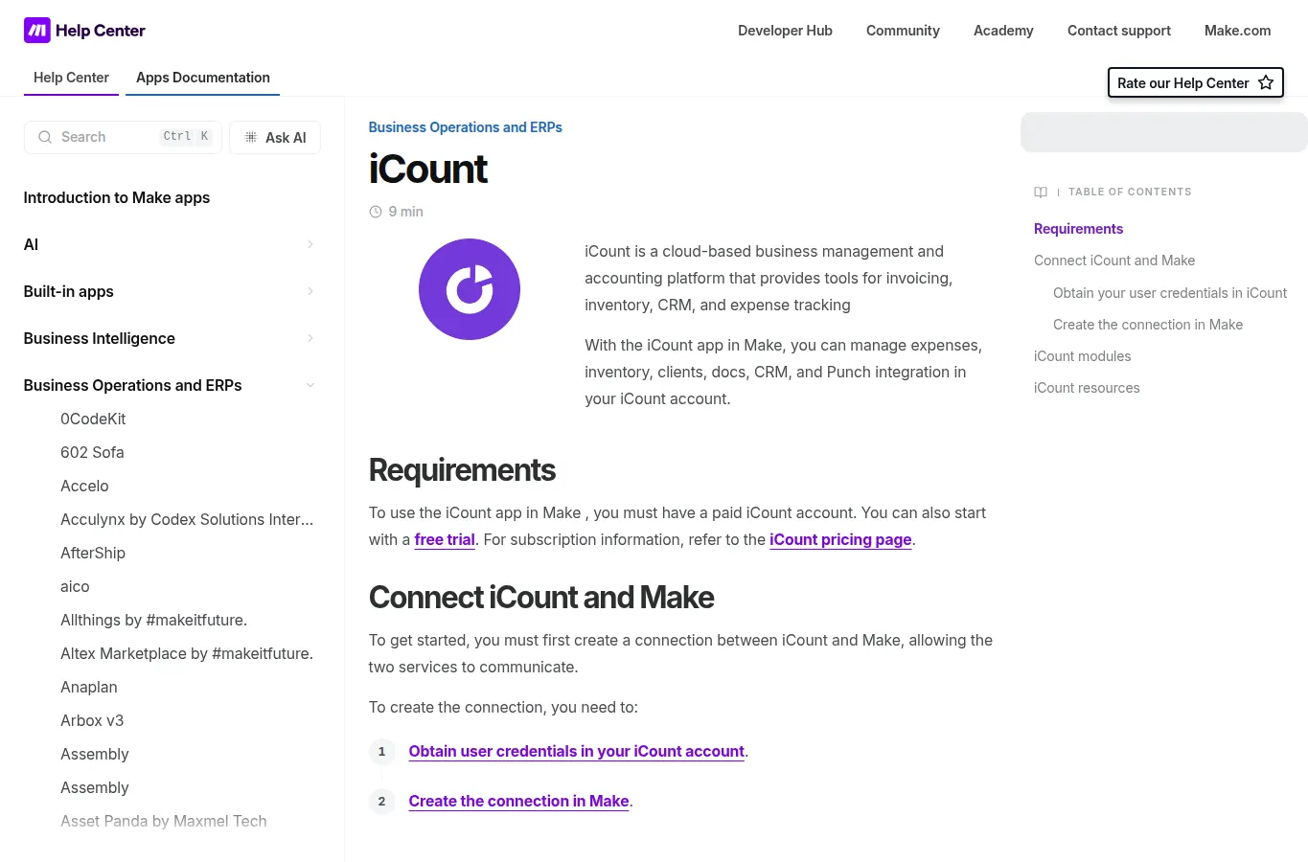Jump to Requirements in table of contents
1308x862 pixels.
click(1078, 229)
